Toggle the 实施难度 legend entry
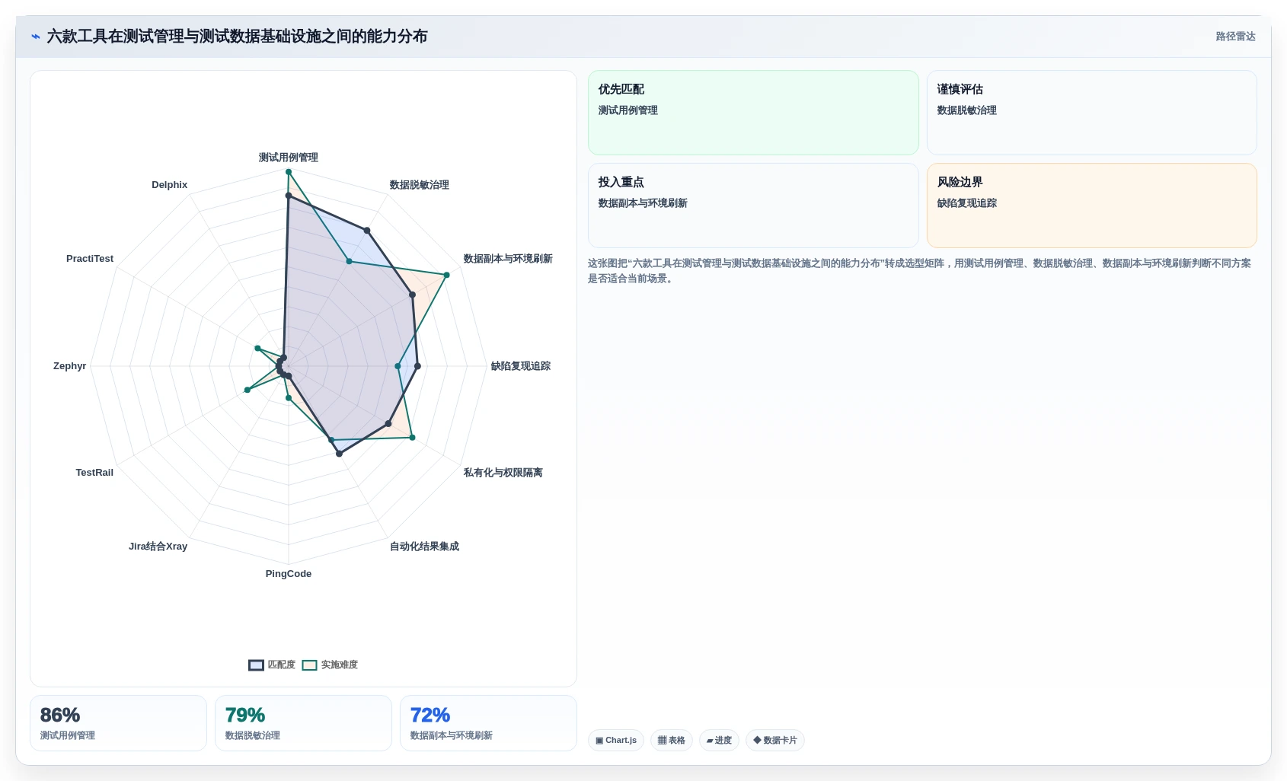Image resolution: width=1287 pixels, height=781 pixels. point(330,665)
